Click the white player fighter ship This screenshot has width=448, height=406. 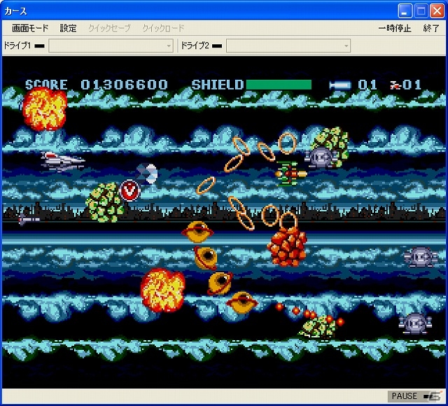pos(63,161)
